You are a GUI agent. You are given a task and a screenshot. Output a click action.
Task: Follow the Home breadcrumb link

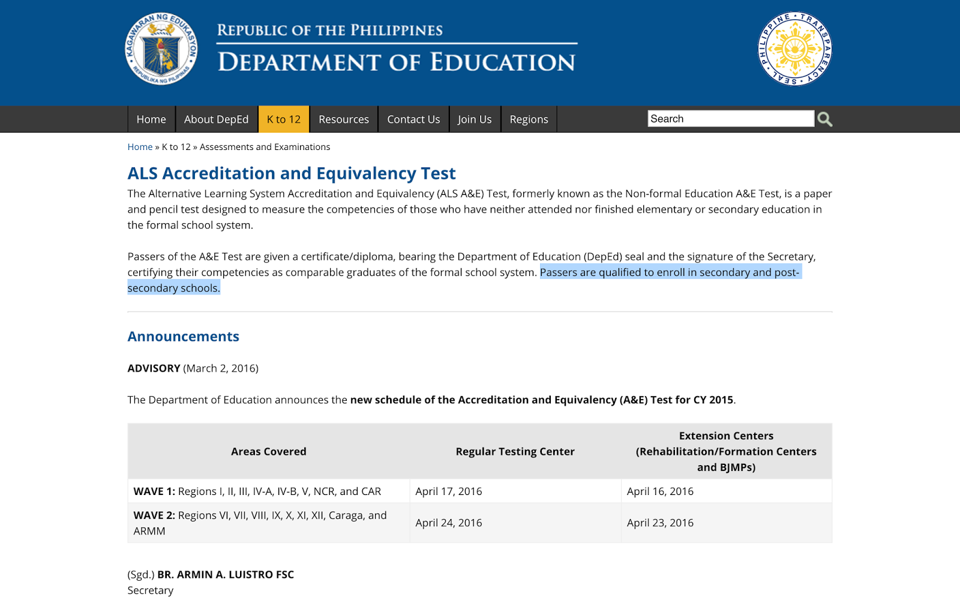click(x=140, y=147)
